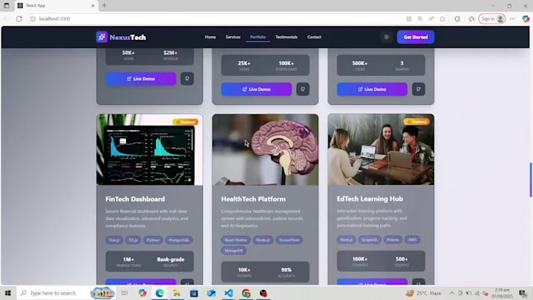Open GitHub icon button on 25K+ users card

(x=303, y=89)
